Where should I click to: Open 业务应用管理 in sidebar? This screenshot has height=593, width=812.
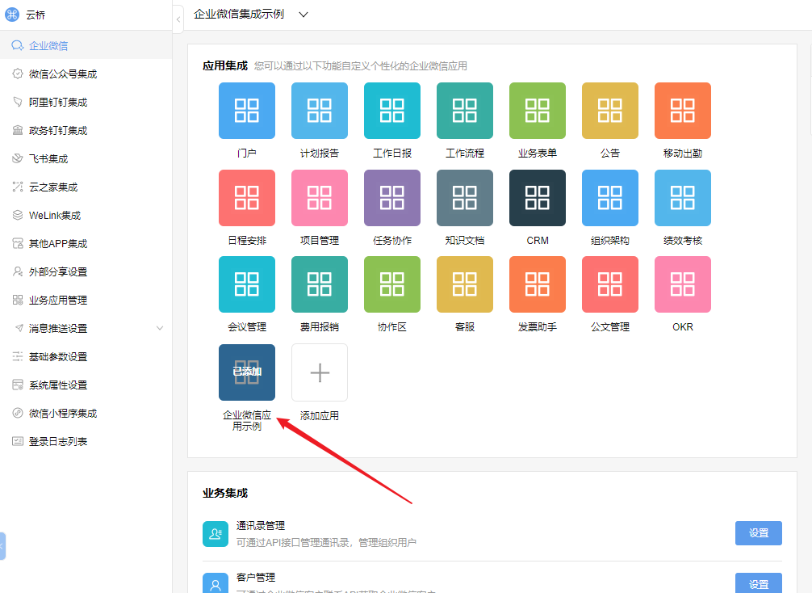(86, 300)
